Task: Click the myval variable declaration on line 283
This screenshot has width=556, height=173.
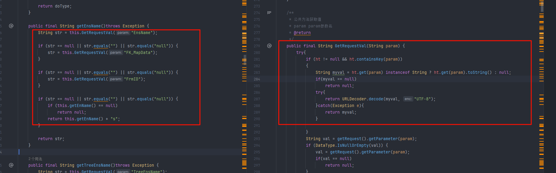Action: [338, 72]
